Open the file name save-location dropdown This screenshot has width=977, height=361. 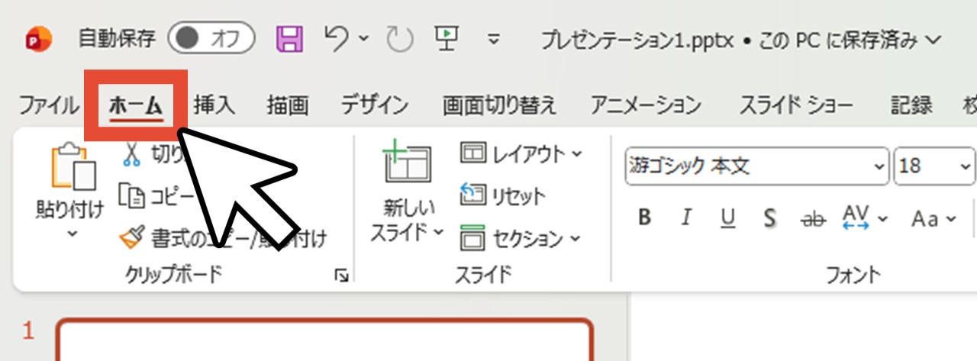pyautogui.click(x=933, y=39)
